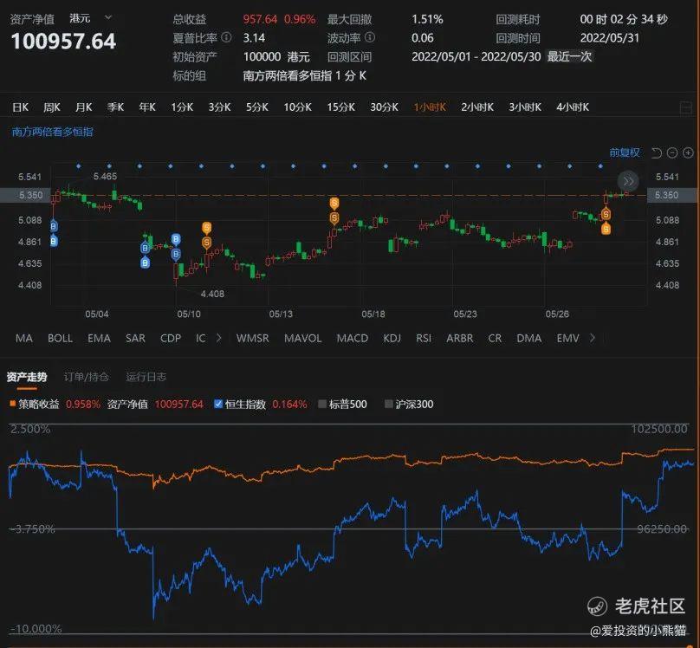Show the WMSR sub-indicator
This screenshot has width=700, height=648.
(252, 338)
